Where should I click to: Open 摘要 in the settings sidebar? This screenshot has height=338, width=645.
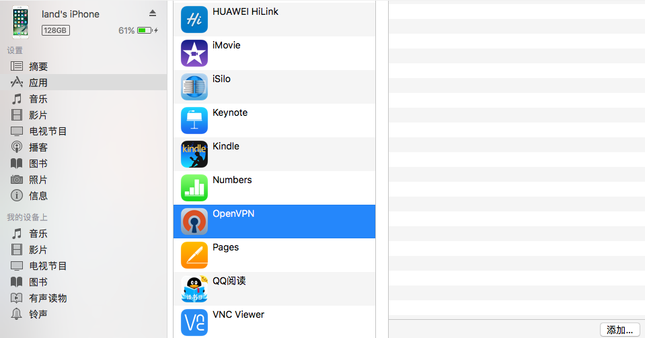coord(38,67)
